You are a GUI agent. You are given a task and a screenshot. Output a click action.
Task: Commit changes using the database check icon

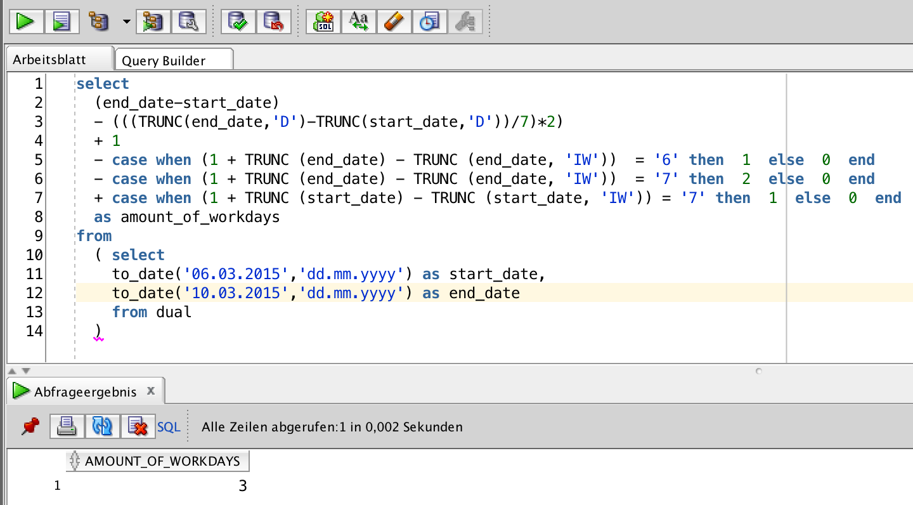(x=238, y=21)
